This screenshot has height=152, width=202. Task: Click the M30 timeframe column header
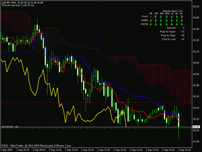pos(167,13)
